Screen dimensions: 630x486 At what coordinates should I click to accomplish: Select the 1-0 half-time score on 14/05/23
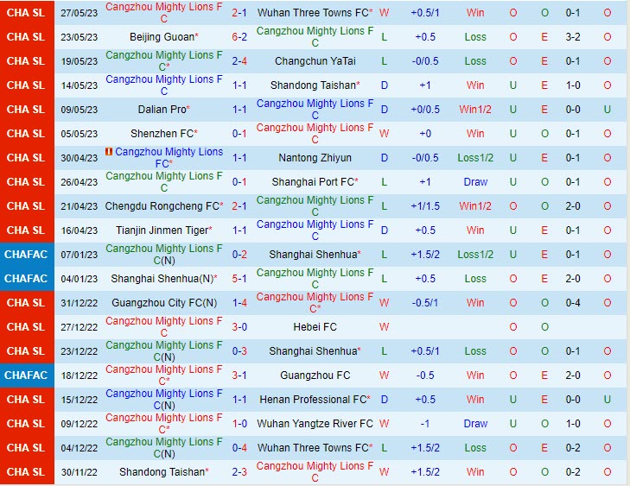point(573,85)
